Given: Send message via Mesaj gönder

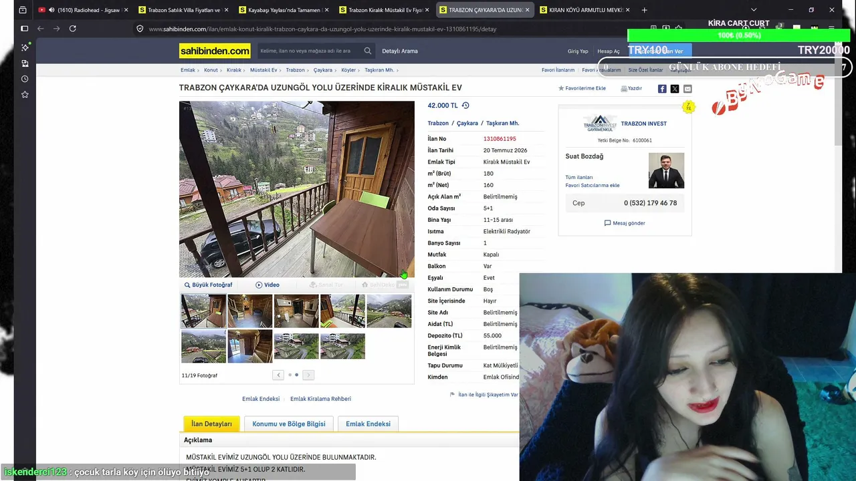Looking at the screenshot, I should [625, 223].
